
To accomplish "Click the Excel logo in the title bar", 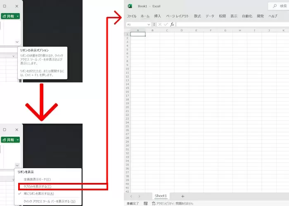I will 130,6.
